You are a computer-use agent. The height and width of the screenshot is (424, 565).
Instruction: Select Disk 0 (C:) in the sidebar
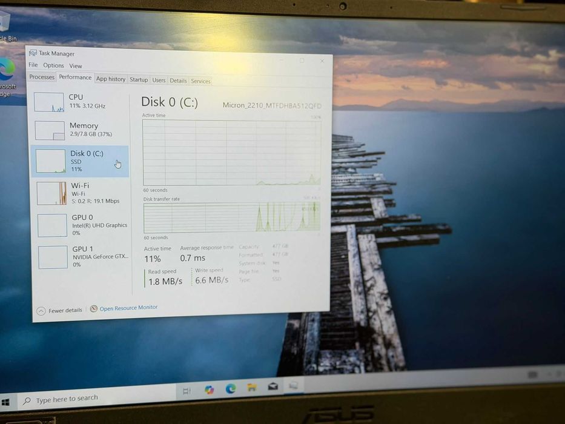tap(80, 161)
